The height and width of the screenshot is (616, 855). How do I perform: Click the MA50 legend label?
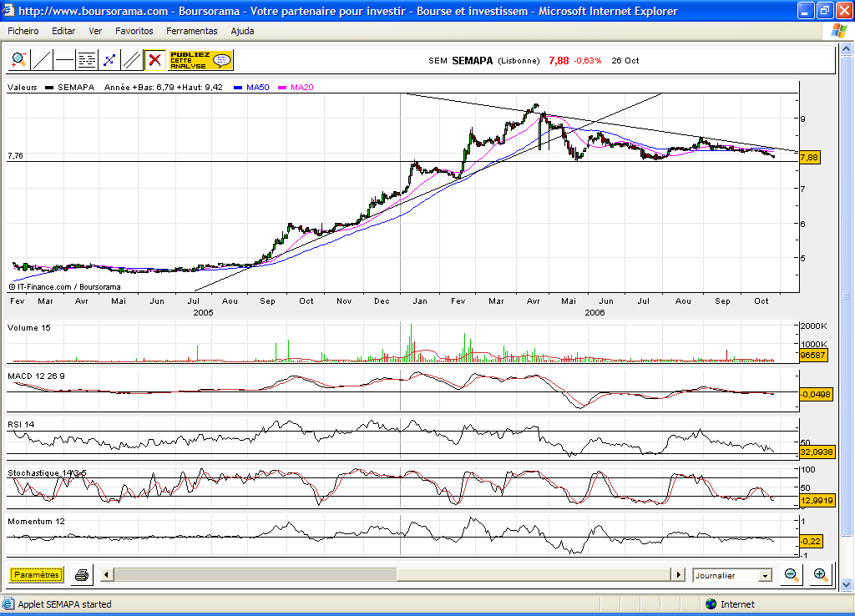pyautogui.click(x=257, y=87)
